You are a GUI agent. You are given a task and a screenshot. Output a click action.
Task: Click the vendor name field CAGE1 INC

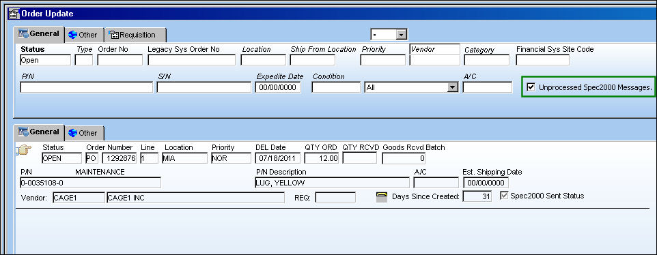click(x=196, y=198)
